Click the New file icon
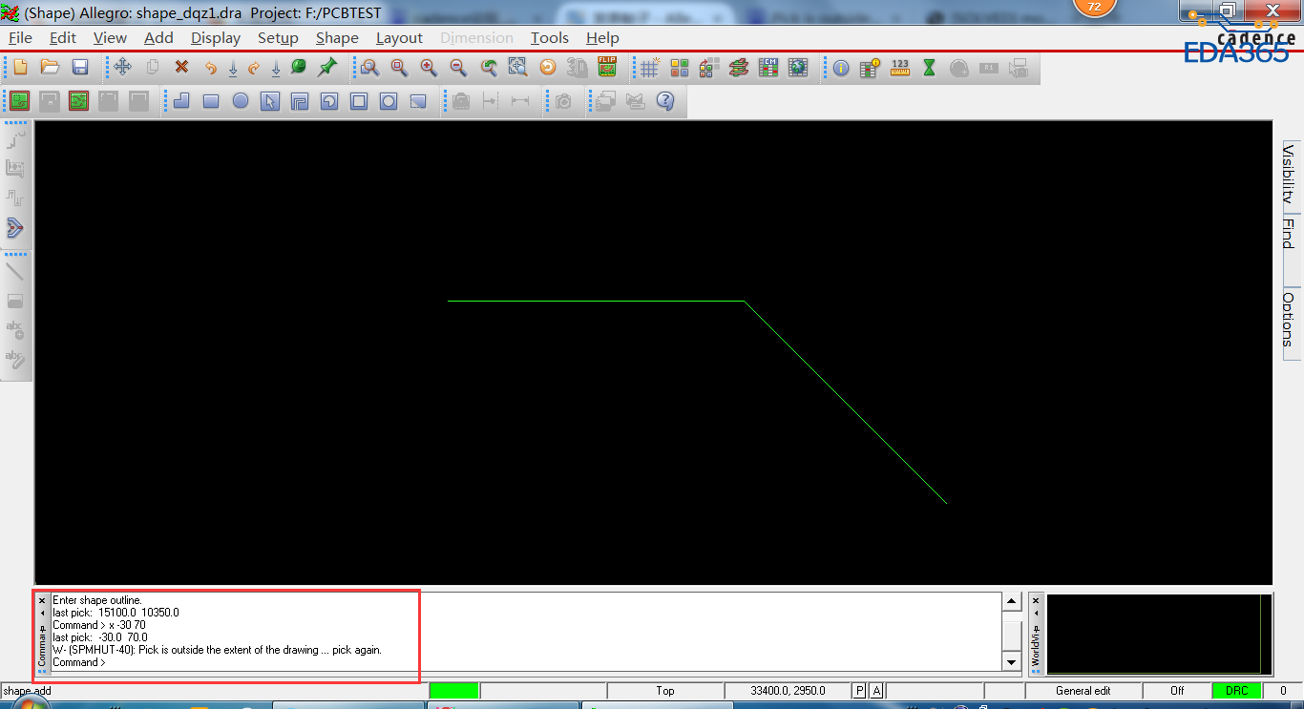The width and height of the screenshot is (1304, 709). [20, 68]
